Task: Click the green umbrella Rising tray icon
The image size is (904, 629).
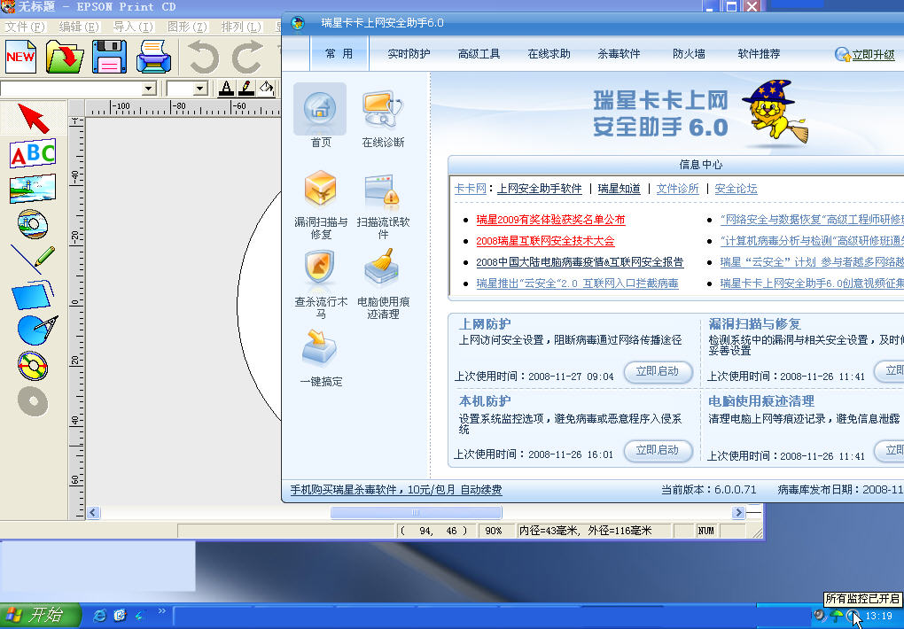Action: pyautogui.click(x=836, y=617)
